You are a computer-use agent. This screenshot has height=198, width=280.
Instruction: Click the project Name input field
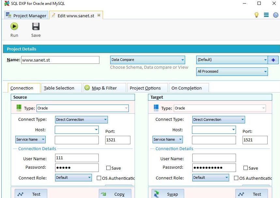[x=60, y=60]
